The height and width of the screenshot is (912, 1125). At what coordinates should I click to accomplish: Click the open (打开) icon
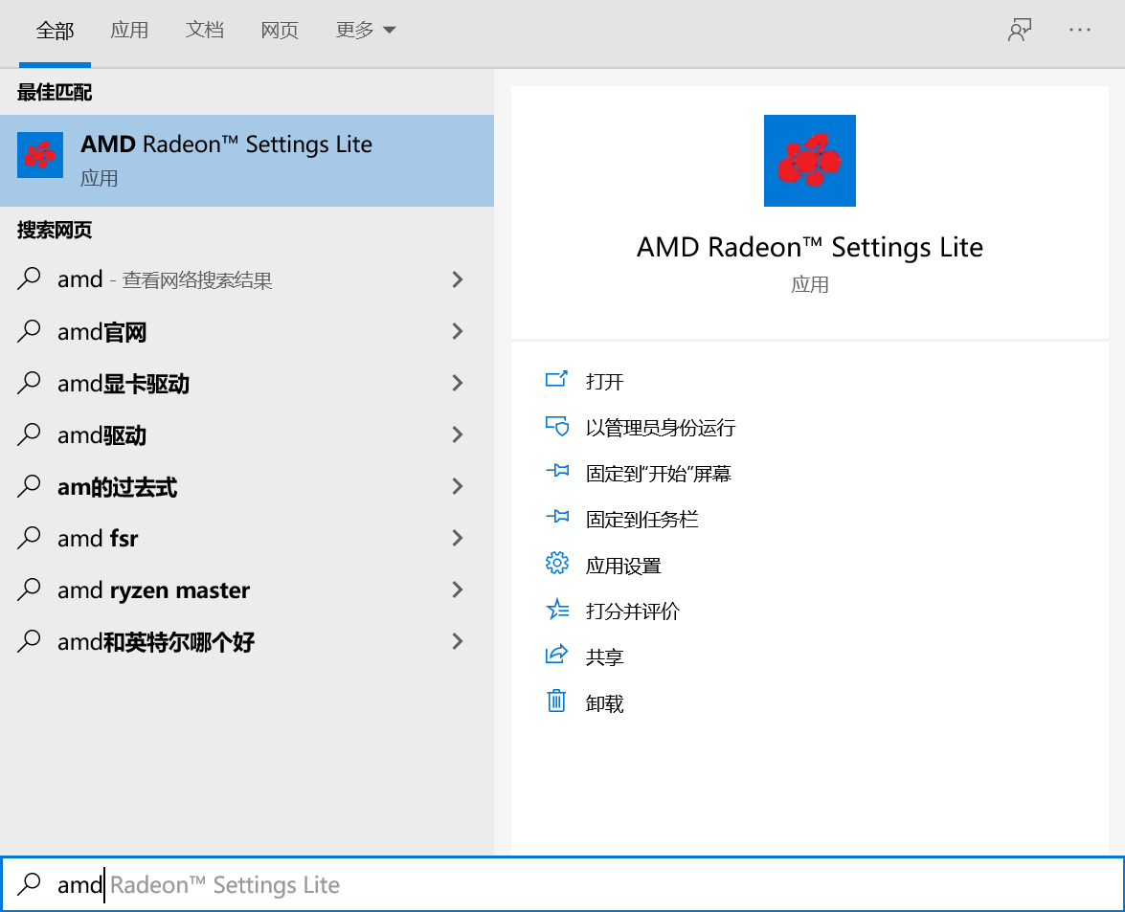coord(557,379)
